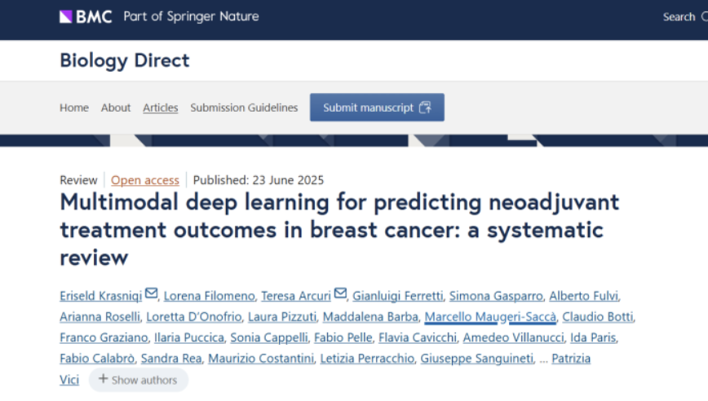Open author Claudio Botti's link
Screen dimensions: 708x401
click(597, 317)
